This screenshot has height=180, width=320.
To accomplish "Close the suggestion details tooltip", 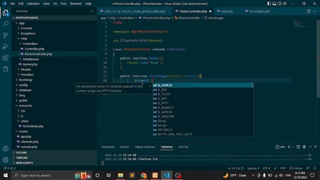I will tap(149, 86).
